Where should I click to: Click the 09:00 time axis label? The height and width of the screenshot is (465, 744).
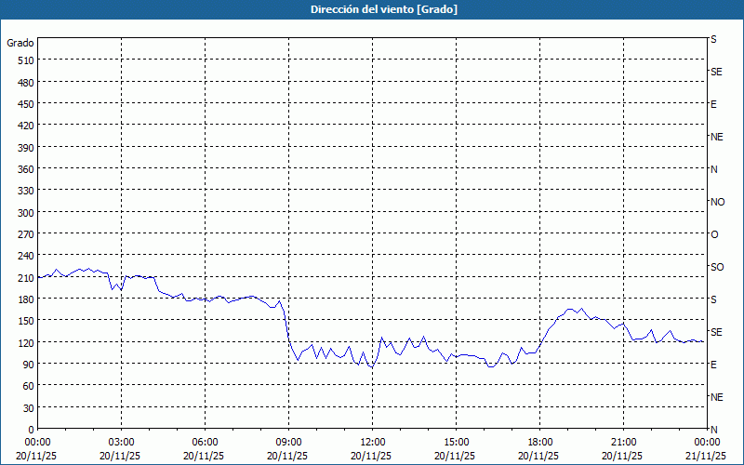[x=288, y=442]
